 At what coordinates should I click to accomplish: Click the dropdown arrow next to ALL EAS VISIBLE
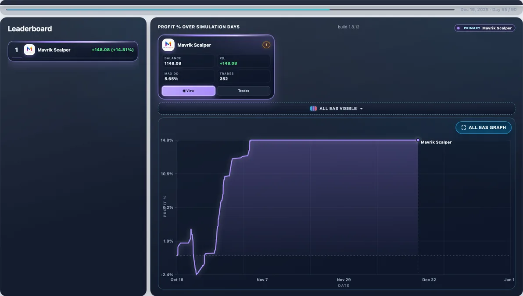click(x=361, y=109)
